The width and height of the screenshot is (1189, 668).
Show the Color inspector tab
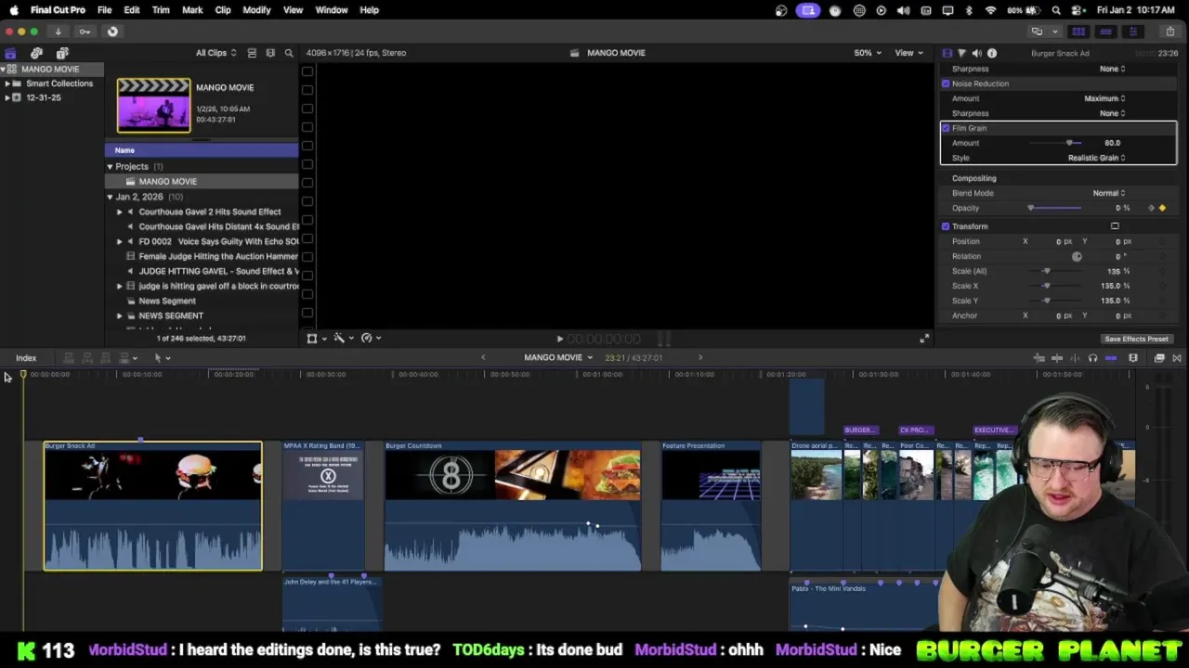(961, 53)
